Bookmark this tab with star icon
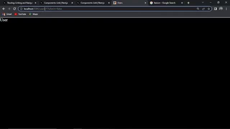The width and height of the screenshot is (230, 129). click(209, 9)
